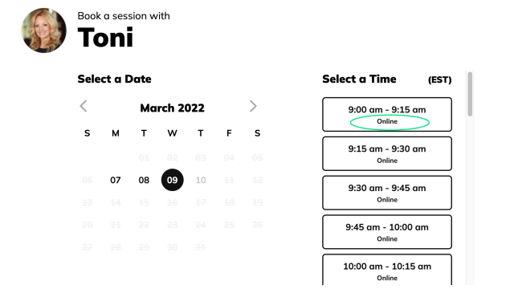Go to previous month arrow
This screenshot has width=514, height=289.
click(x=84, y=106)
